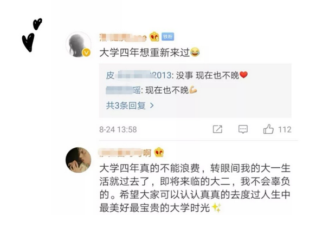
Task: Click the crown member badge of first user
Action: pos(154,37)
